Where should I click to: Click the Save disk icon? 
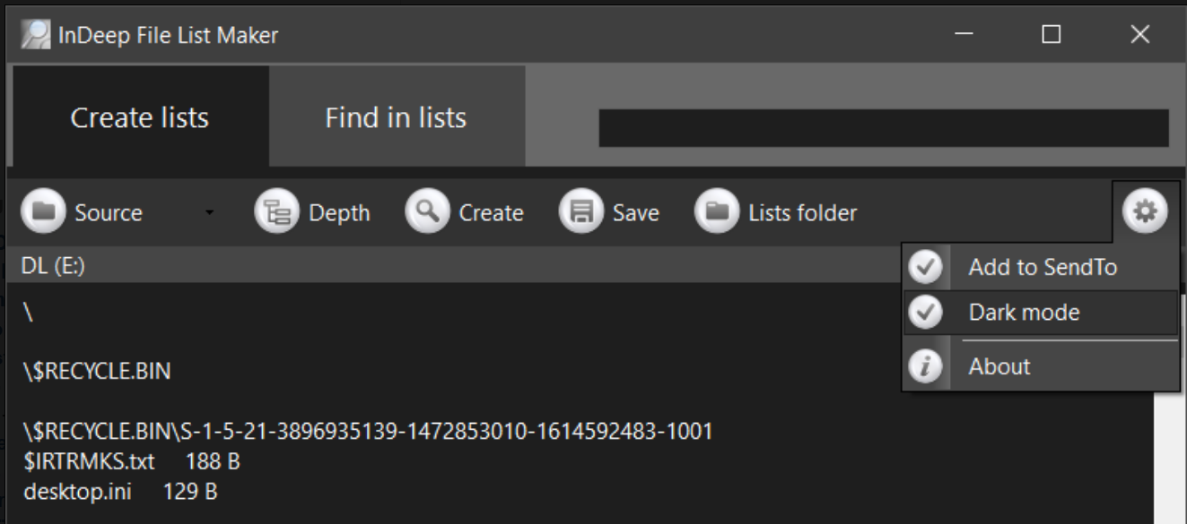pos(581,212)
